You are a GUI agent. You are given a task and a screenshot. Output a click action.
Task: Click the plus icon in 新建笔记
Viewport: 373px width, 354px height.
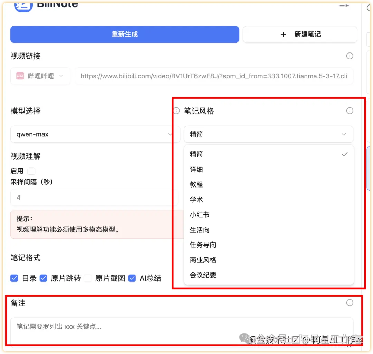(283, 34)
